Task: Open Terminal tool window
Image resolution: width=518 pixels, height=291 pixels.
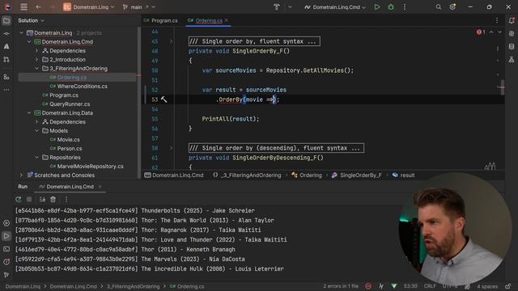Action: [x=6, y=249]
